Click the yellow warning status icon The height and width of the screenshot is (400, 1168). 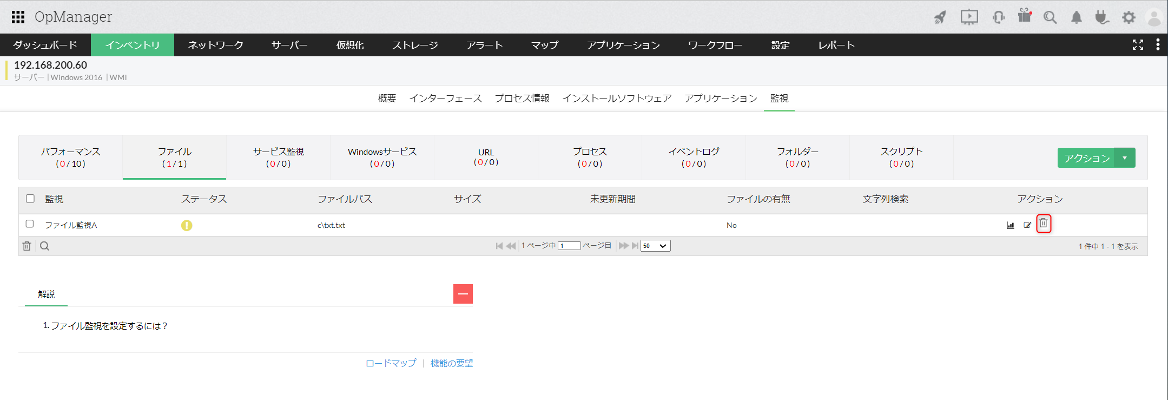coord(187,225)
